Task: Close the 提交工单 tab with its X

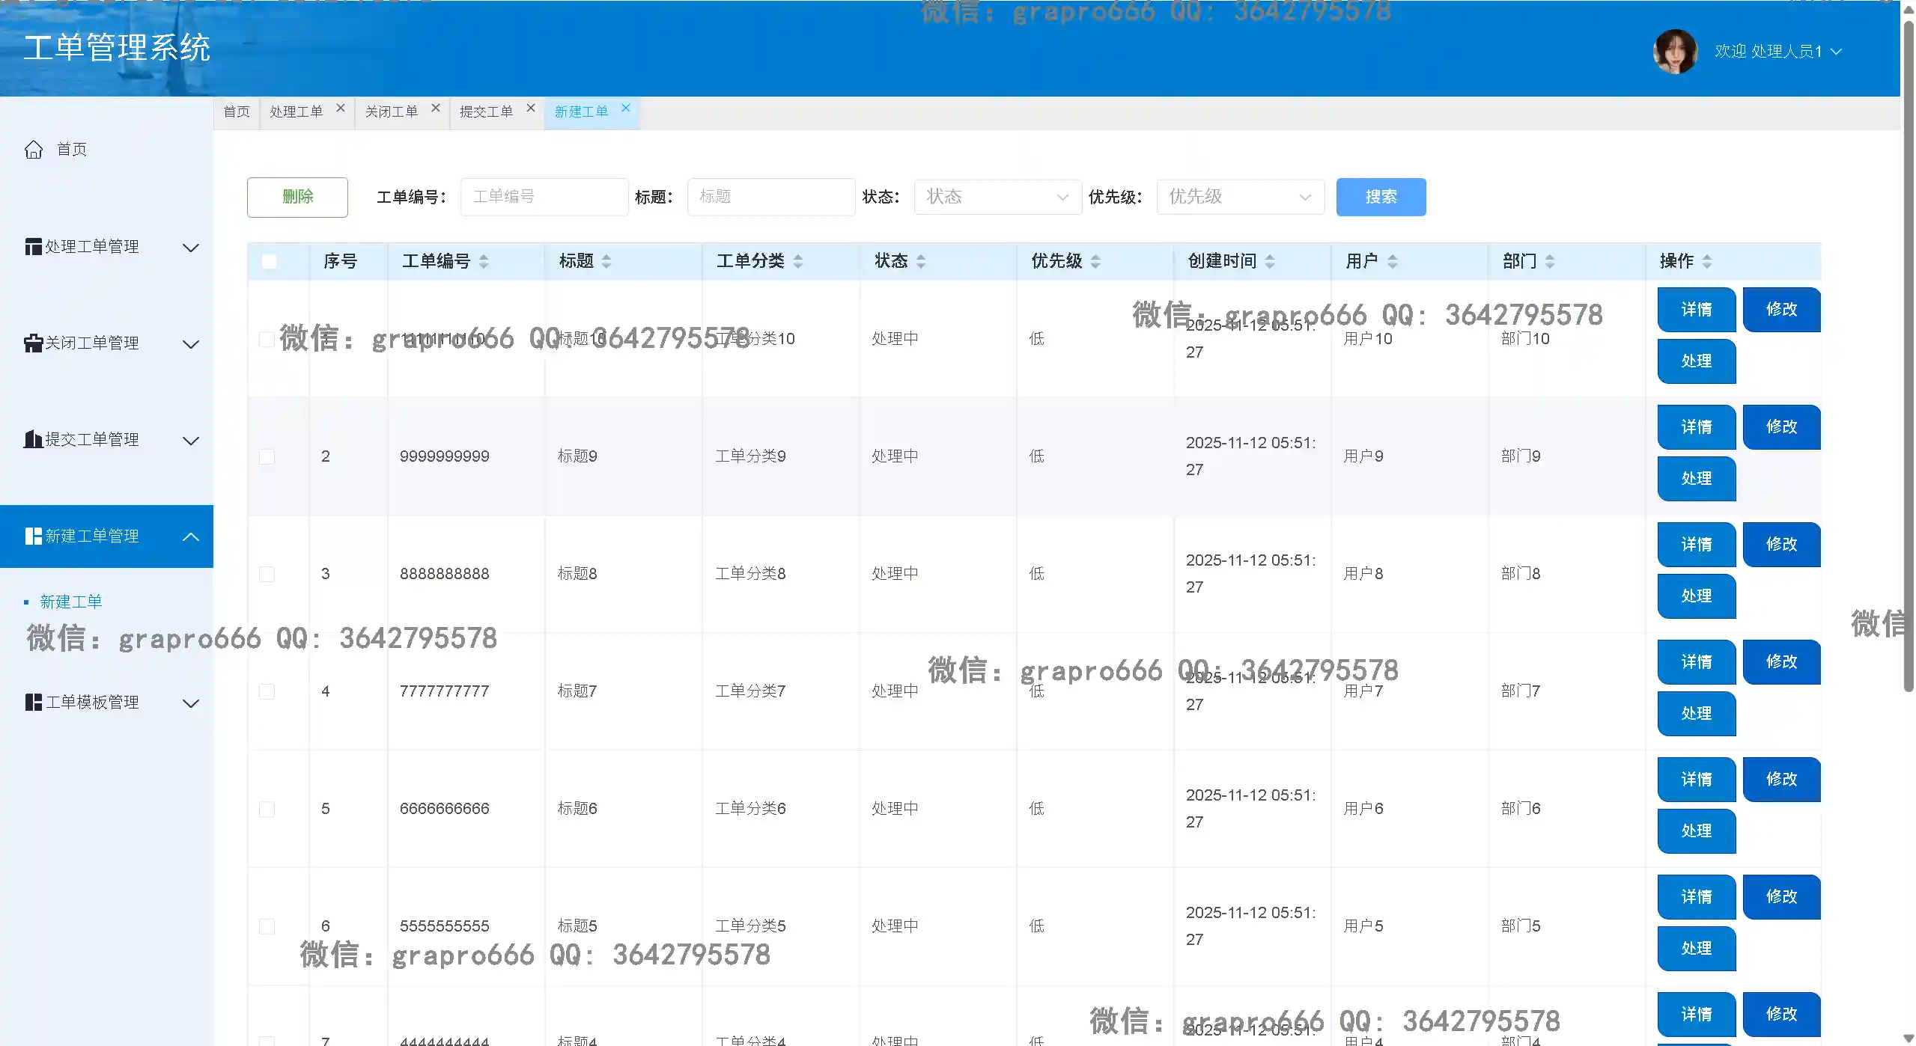Action: (x=531, y=108)
